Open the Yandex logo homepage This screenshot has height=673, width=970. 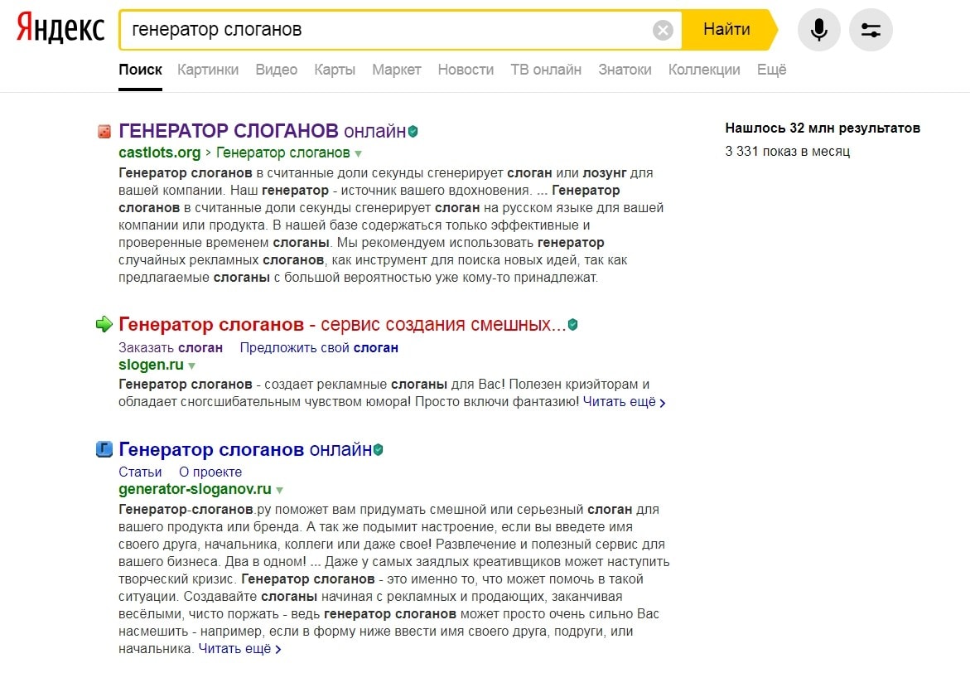coord(60,28)
